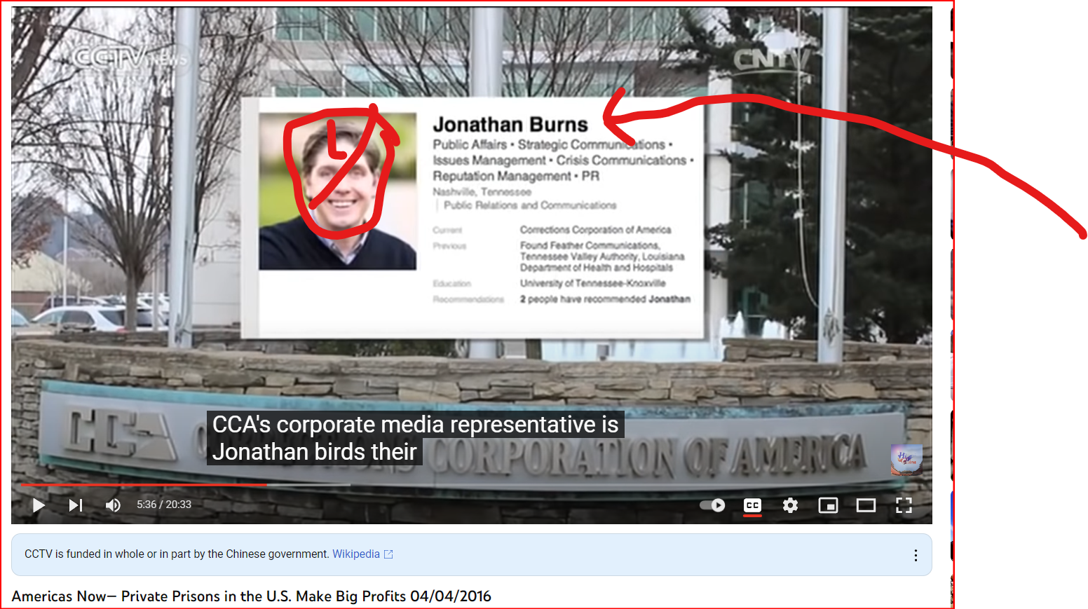
Task: Click the CCTV funding notice text
Action: (177, 554)
